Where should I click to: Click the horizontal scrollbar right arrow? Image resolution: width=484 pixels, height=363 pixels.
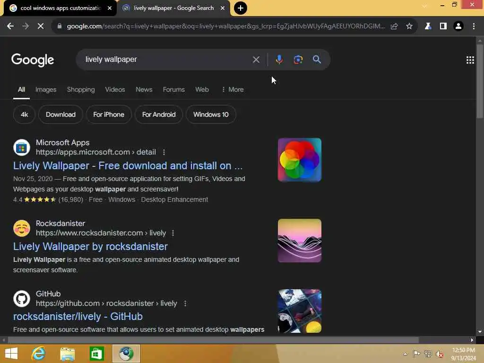point(472,340)
